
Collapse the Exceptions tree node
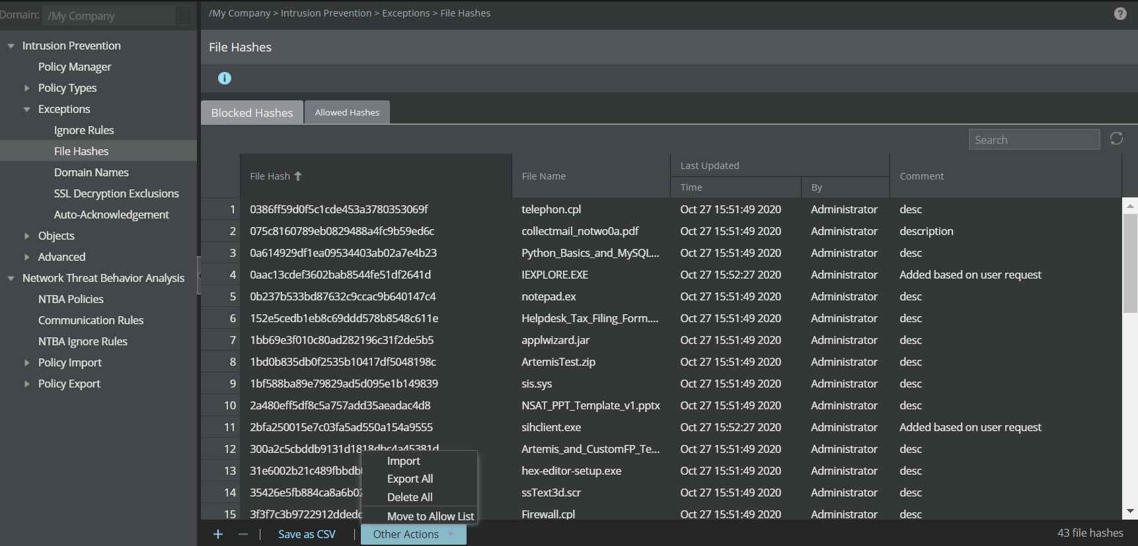click(27, 110)
